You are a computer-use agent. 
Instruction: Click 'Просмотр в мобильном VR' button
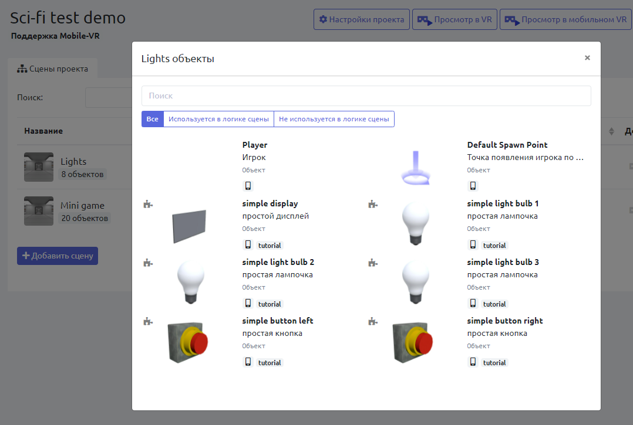pos(566,19)
